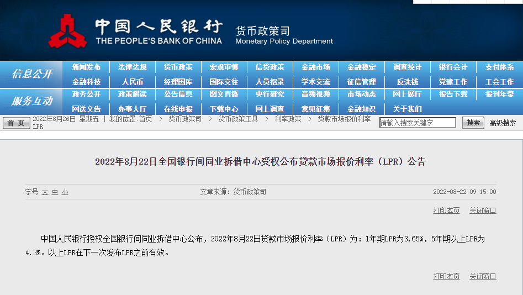Open 图文直播 under 服务互动
Screen dimensions: 523x295
224,94
